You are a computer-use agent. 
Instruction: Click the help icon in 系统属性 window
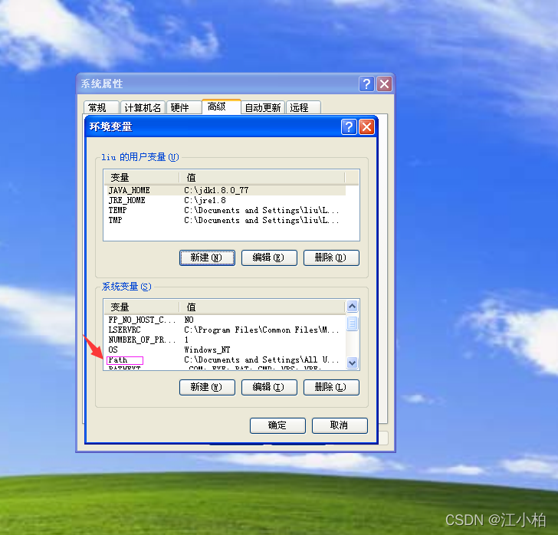point(366,84)
